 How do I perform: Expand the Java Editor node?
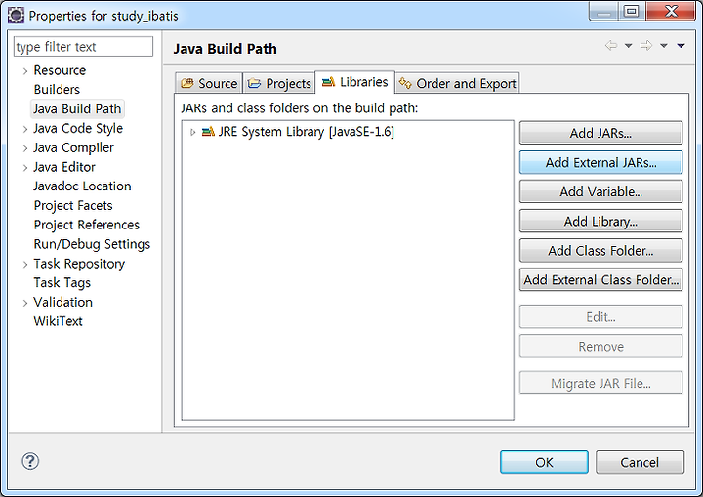pos(25,167)
